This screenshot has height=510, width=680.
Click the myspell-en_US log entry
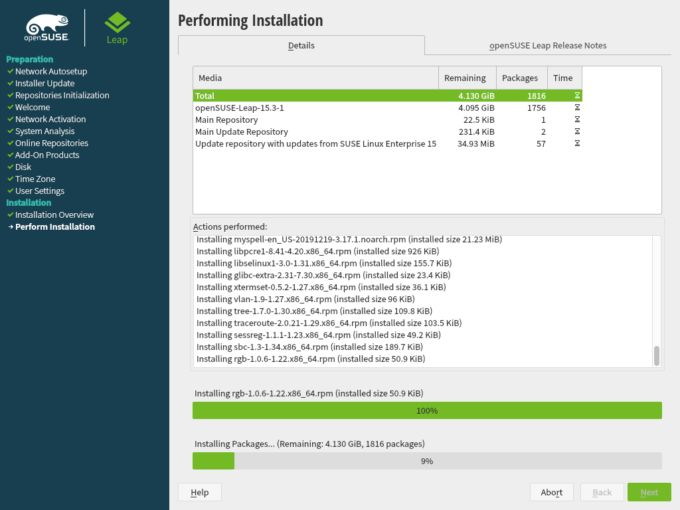point(349,239)
